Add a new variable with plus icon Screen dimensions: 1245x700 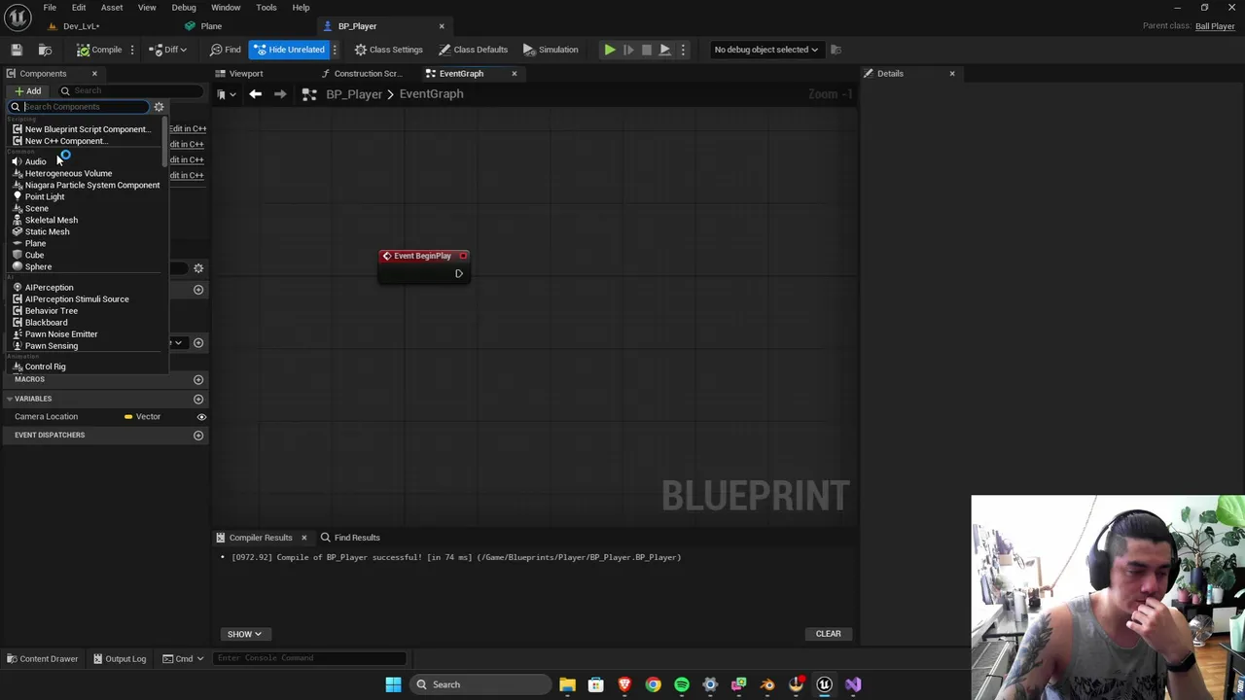coord(198,399)
